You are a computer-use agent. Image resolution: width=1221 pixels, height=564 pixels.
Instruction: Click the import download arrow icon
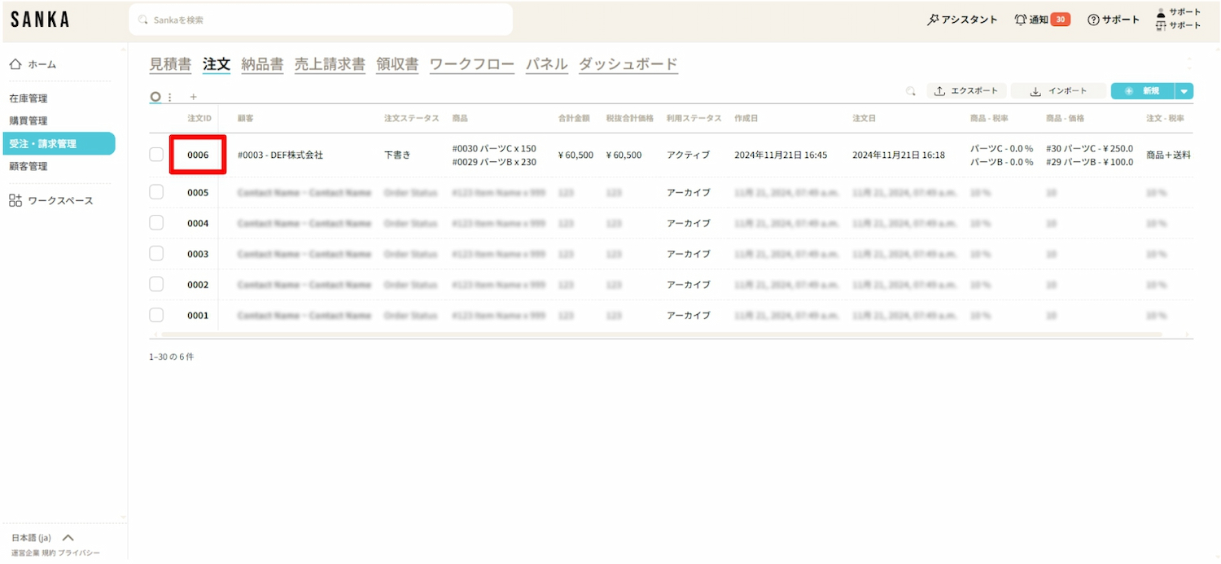1035,91
